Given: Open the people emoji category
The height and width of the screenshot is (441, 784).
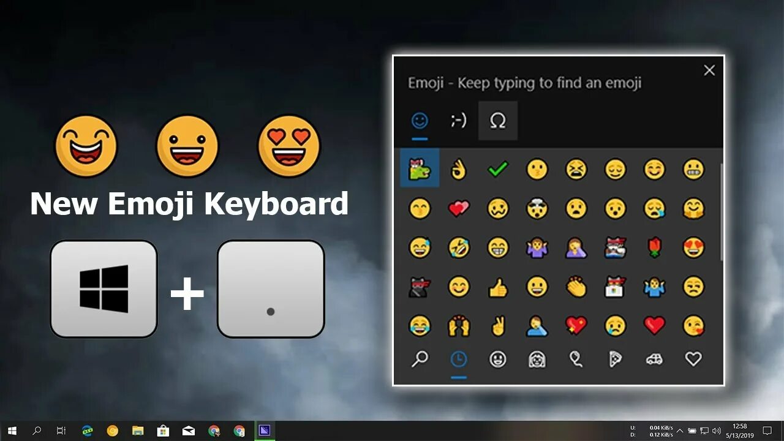Looking at the screenshot, I should [537, 359].
